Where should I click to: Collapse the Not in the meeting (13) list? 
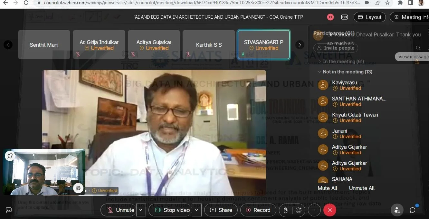[x=345, y=72]
